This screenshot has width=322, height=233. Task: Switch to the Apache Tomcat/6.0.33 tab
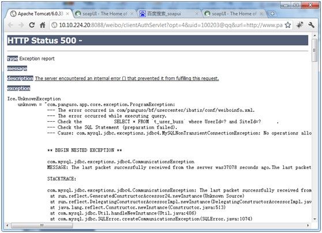[39, 14]
